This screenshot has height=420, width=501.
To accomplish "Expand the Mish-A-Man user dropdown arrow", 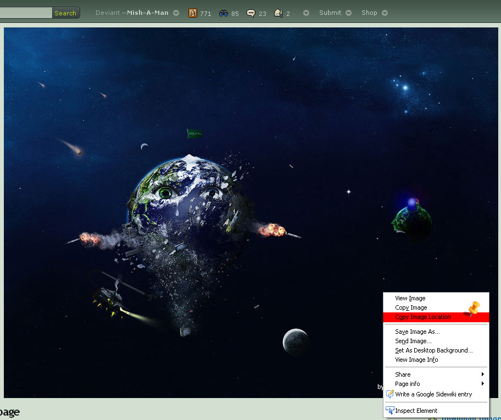I will 176,13.
